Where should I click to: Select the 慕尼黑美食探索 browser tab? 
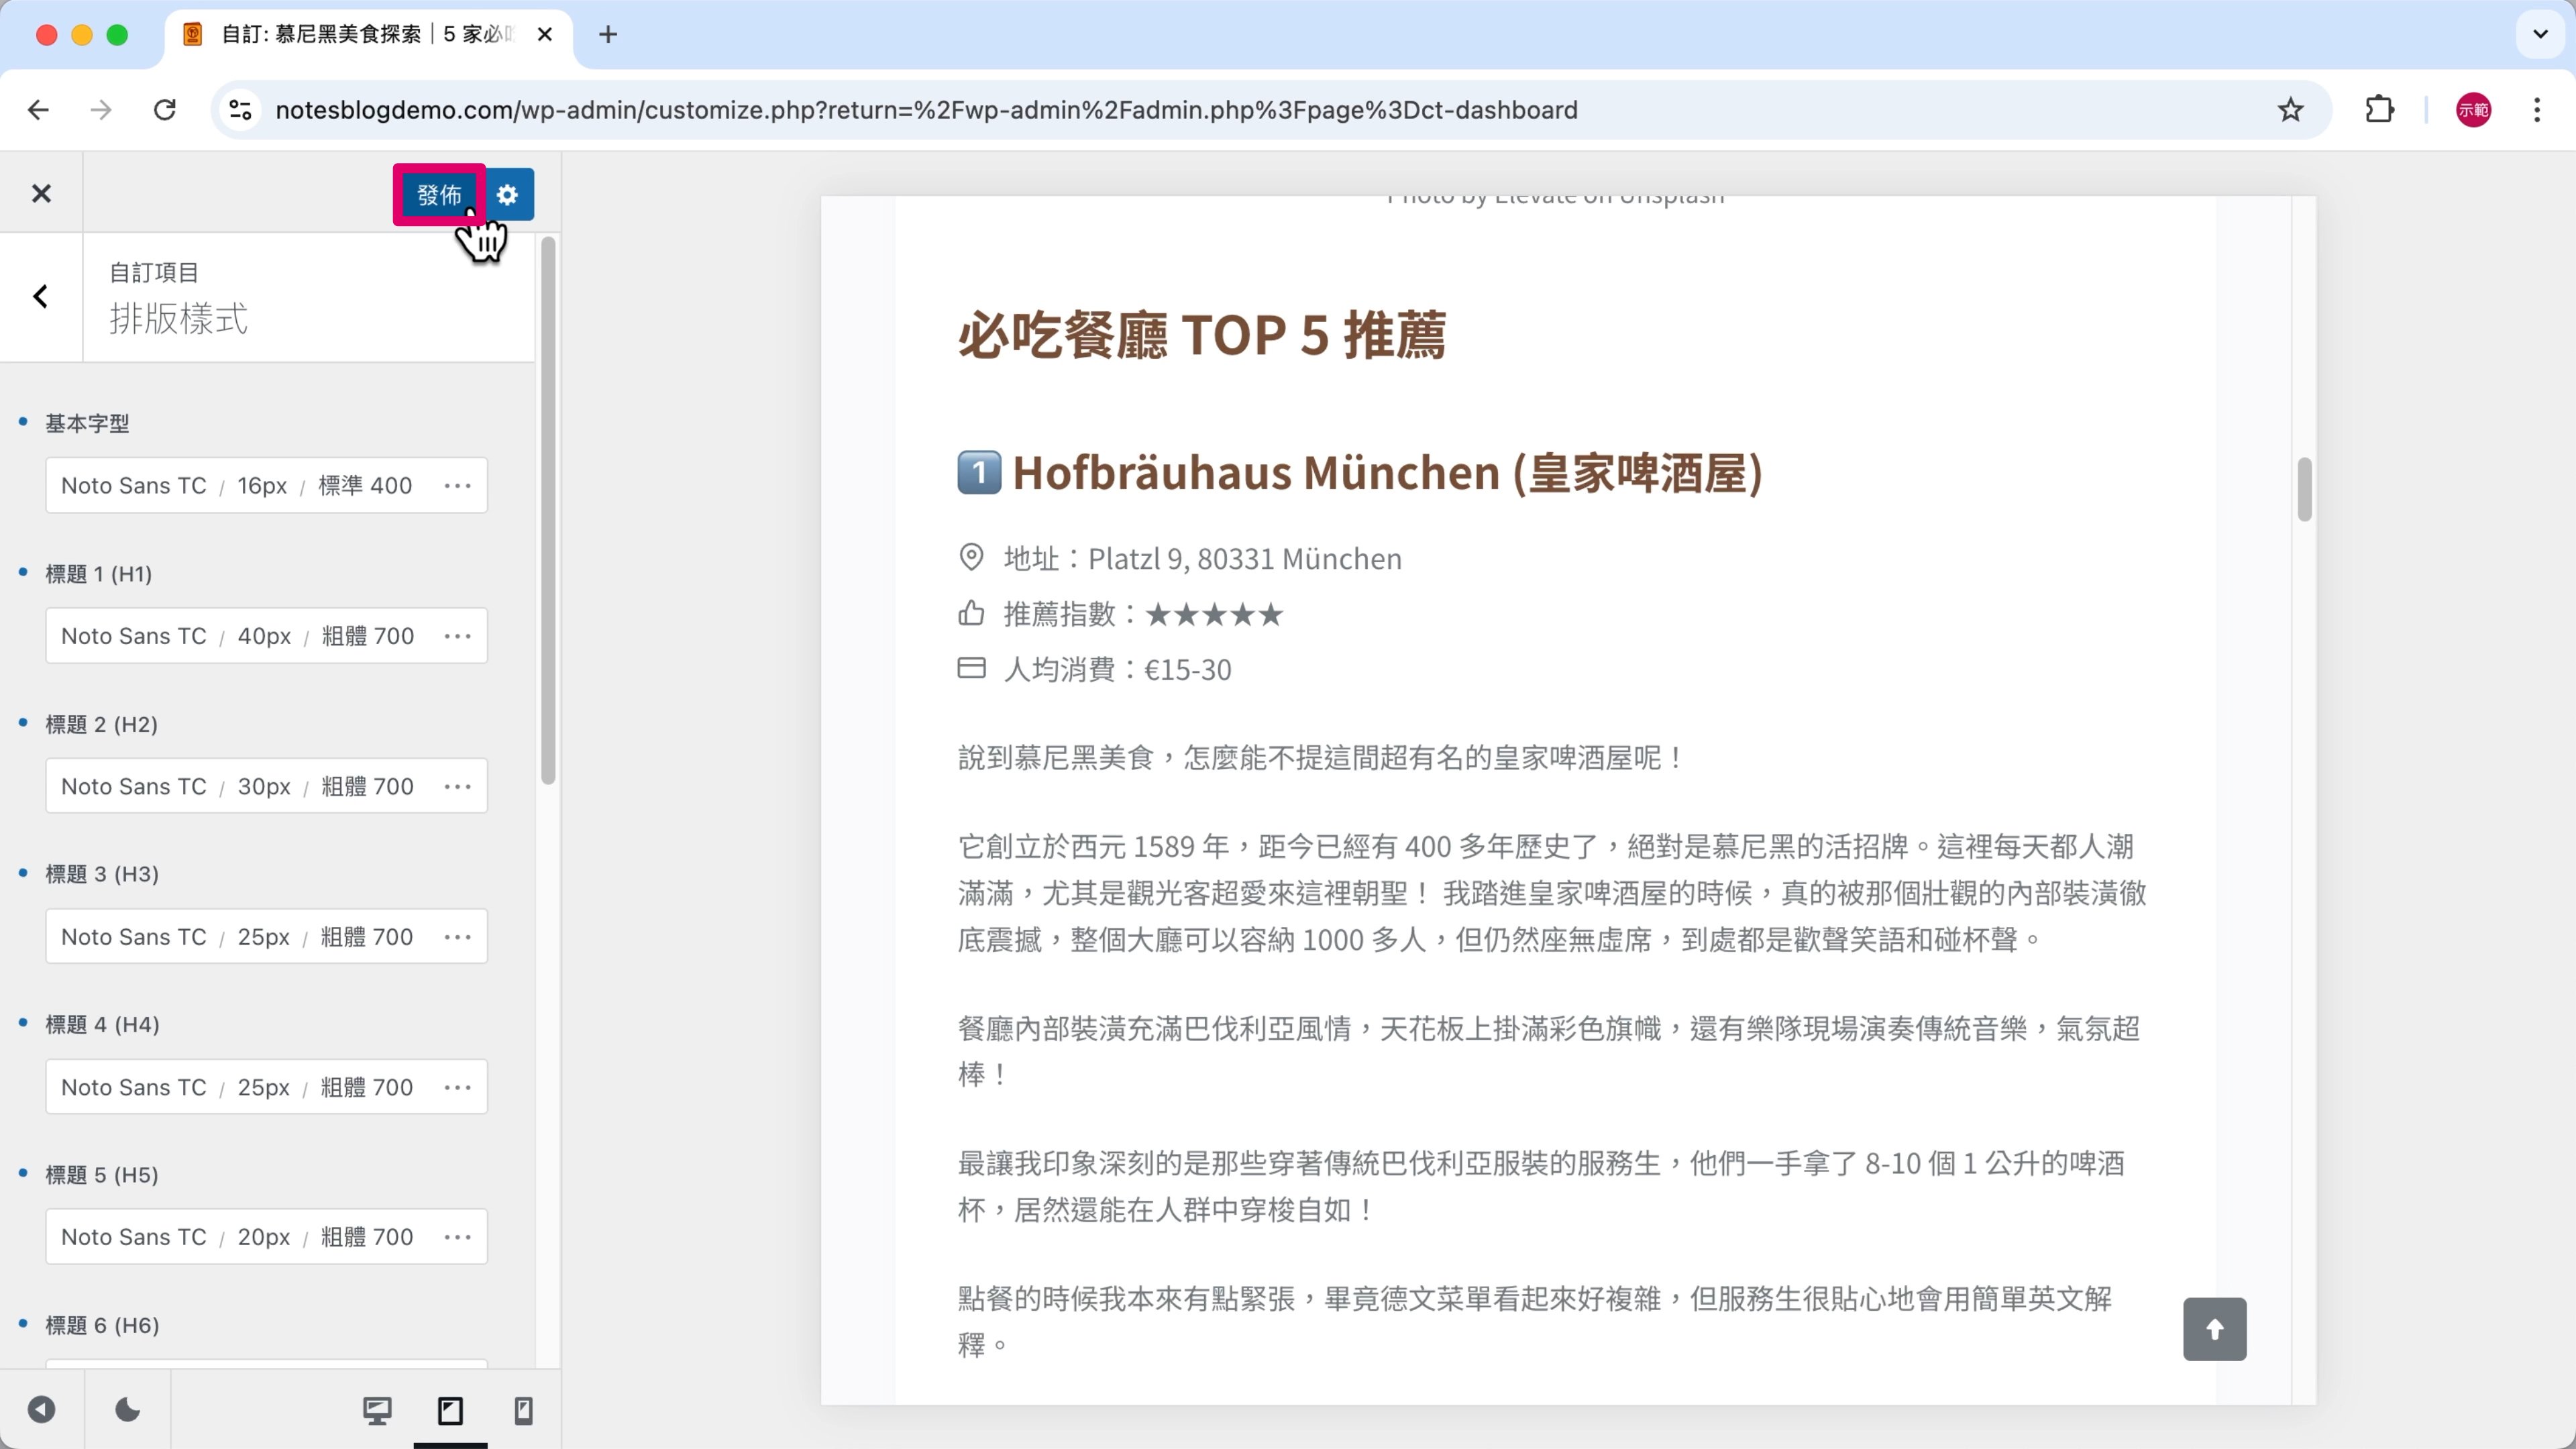point(365,35)
